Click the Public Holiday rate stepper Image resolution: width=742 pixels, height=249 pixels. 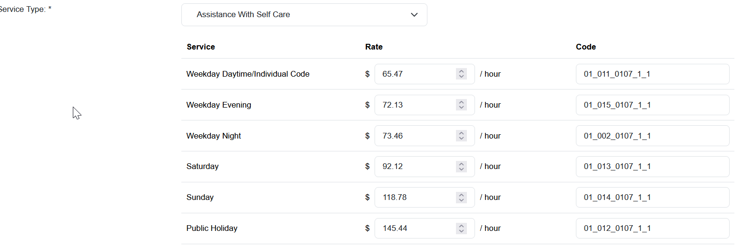pyautogui.click(x=461, y=229)
